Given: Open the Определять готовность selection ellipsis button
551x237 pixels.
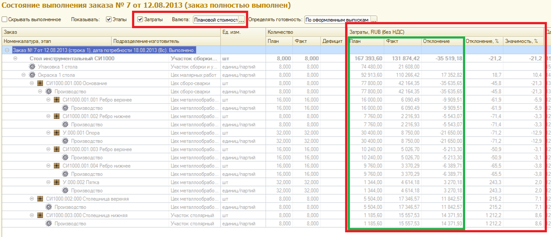Looking at the screenshot, I should (x=374, y=20).
